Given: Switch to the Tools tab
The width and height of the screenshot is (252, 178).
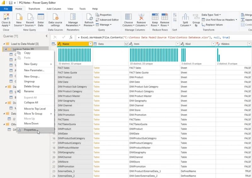Looking at the screenshot, I should point(83,9).
